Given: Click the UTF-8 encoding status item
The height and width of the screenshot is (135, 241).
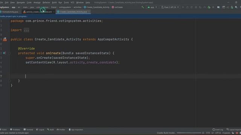Looking at the screenshot, I should click(x=218, y=133).
